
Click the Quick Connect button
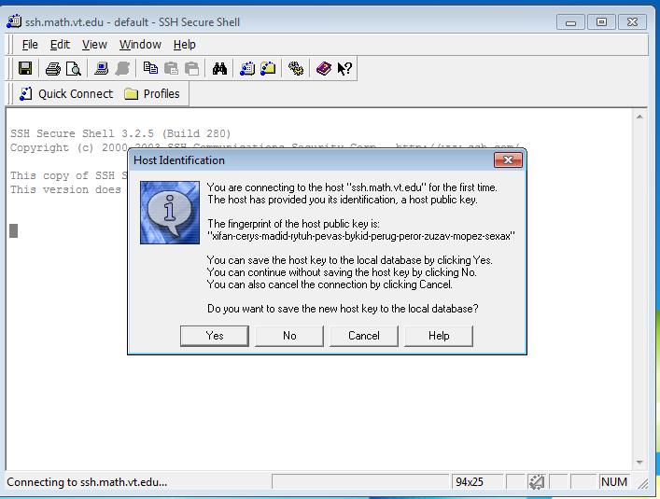pyautogui.click(x=66, y=94)
